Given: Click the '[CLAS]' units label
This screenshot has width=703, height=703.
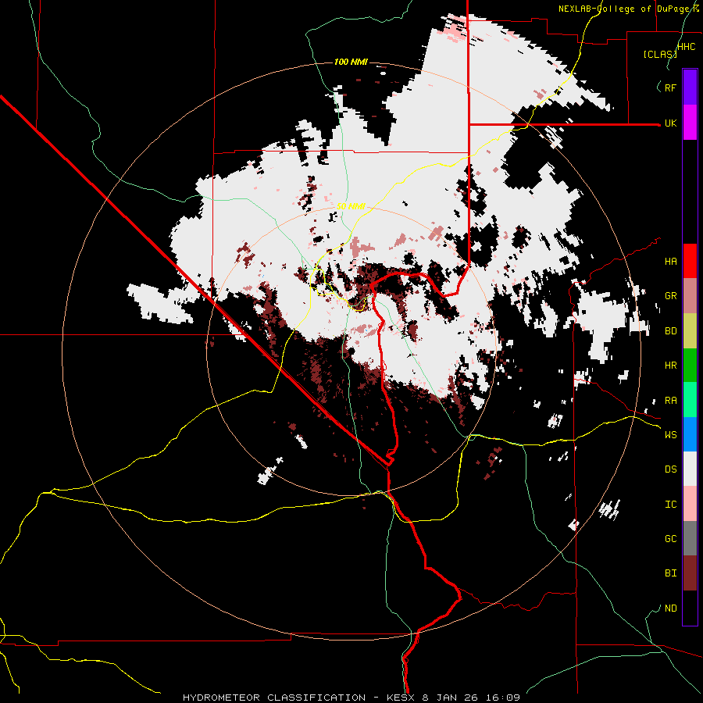Looking at the screenshot, I should pos(660,54).
